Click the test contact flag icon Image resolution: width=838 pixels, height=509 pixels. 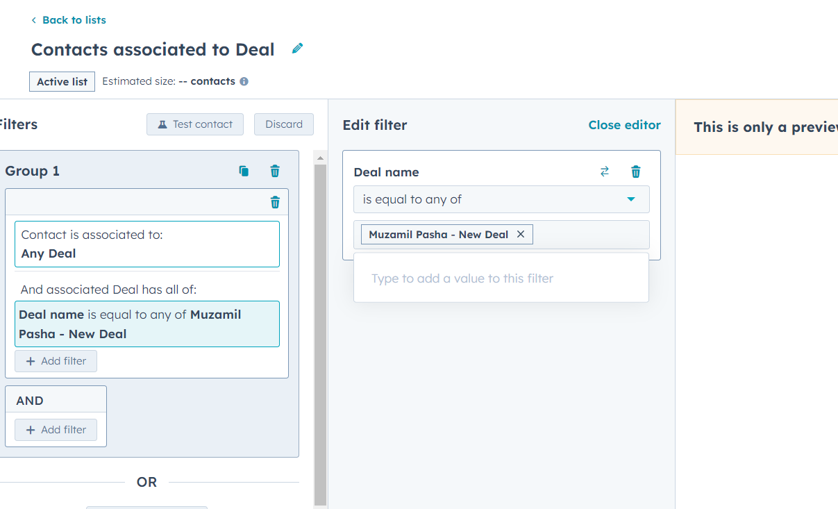coord(161,124)
